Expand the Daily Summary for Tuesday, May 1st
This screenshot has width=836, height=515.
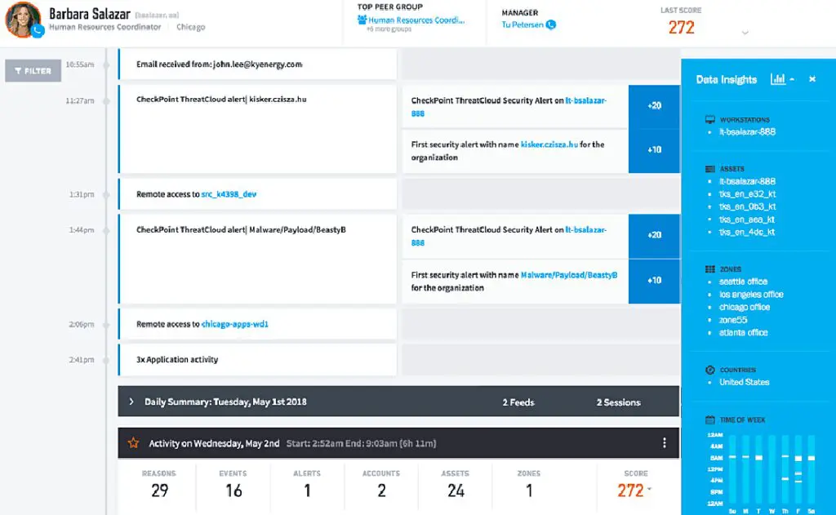click(131, 402)
